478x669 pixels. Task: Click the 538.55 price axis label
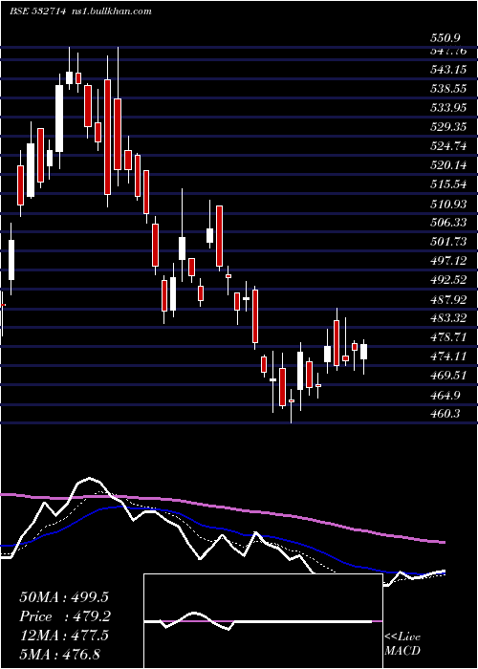coord(448,89)
